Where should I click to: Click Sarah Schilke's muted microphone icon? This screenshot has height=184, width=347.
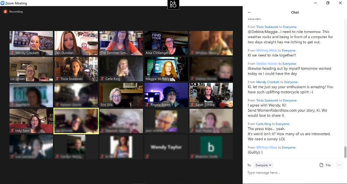point(192,104)
